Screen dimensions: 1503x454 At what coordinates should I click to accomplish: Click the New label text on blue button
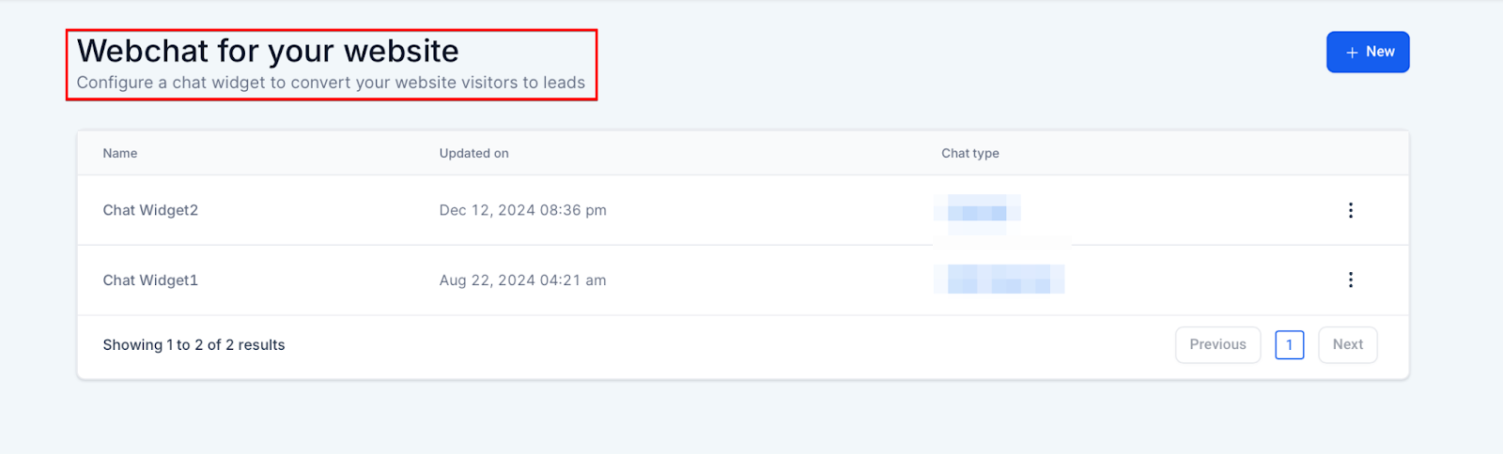1380,52
